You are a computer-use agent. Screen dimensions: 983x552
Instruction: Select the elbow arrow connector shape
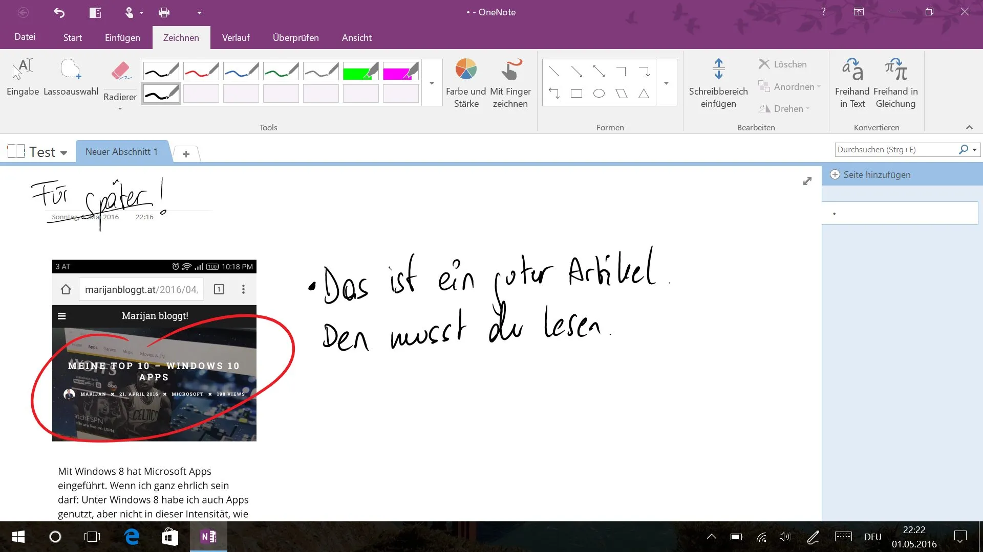pyautogui.click(x=644, y=71)
